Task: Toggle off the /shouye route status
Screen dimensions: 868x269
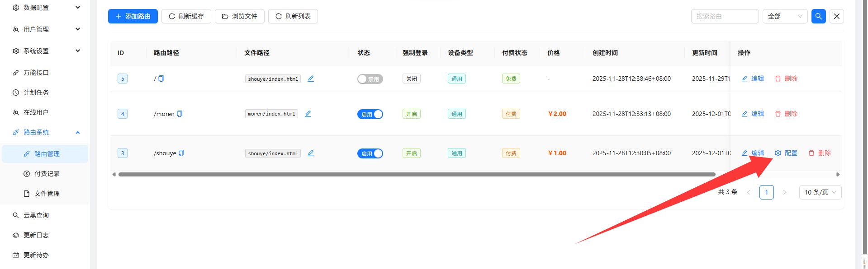Action: tap(370, 153)
